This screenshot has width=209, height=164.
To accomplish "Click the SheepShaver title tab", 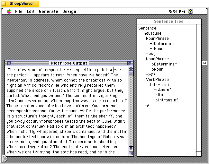I will (x=20, y=4).
